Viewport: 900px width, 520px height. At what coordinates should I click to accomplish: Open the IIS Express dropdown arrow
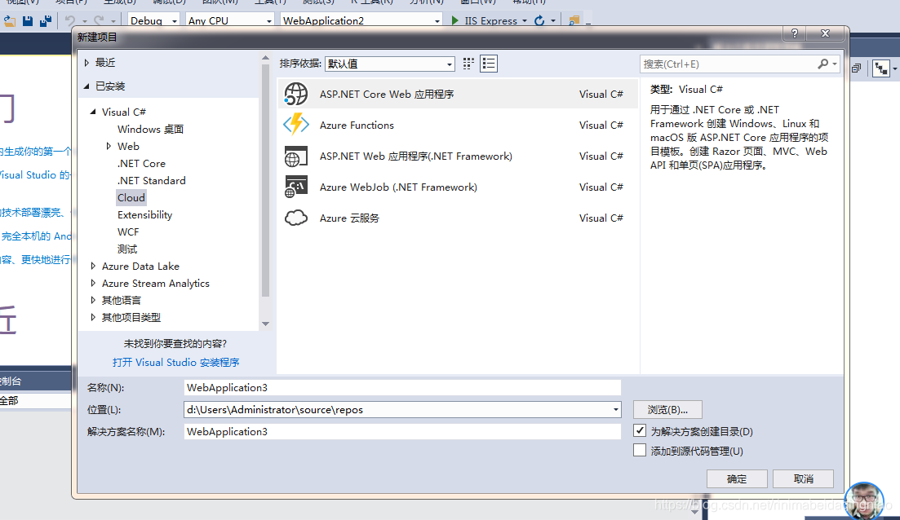coord(525,20)
